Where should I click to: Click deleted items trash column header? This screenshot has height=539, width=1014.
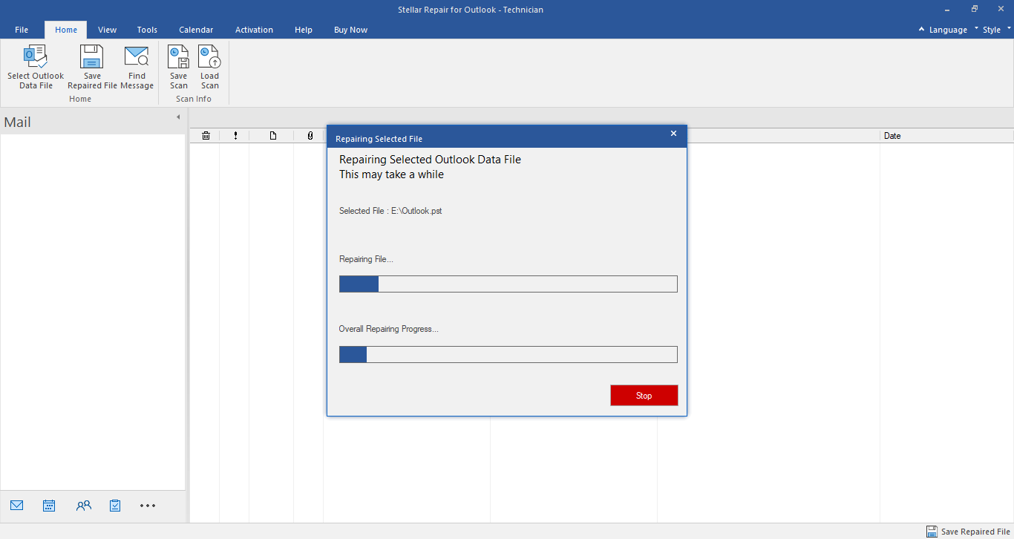click(206, 136)
